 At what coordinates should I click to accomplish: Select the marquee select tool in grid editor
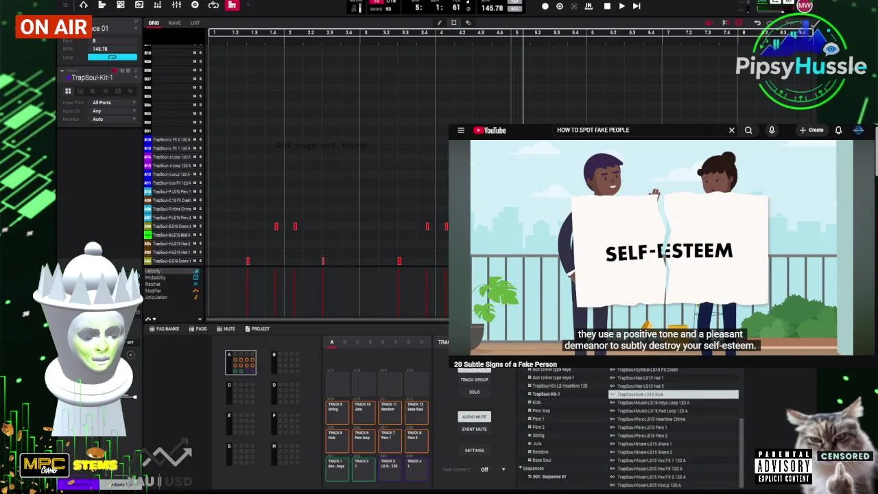(453, 23)
